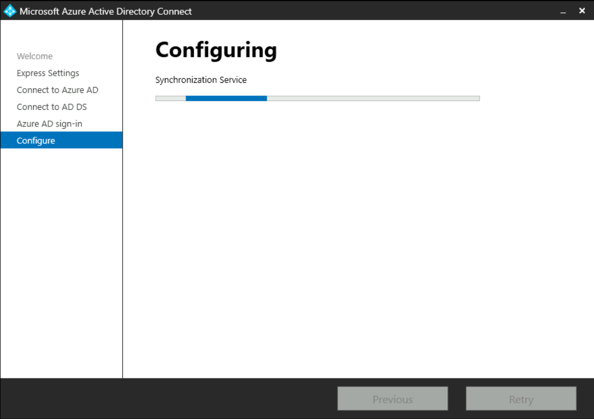Click the Configuring page heading
Image resolution: width=594 pixels, height=419 pixels.
coord(216,50)
